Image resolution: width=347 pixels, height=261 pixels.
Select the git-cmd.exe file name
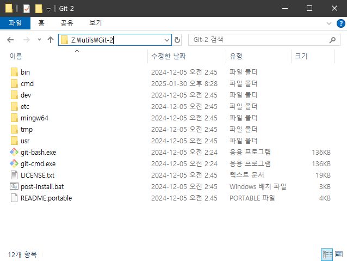tap(38, 164)
